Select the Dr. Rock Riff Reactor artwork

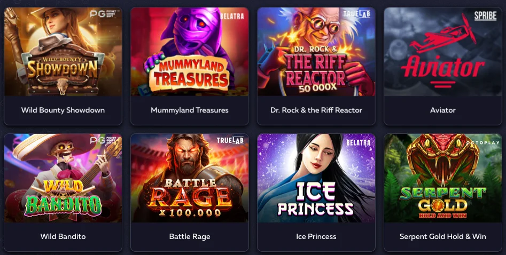[x=316, y=52]
